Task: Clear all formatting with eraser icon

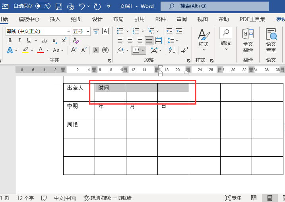Action: pyautogui.click(x=76, y=41)
